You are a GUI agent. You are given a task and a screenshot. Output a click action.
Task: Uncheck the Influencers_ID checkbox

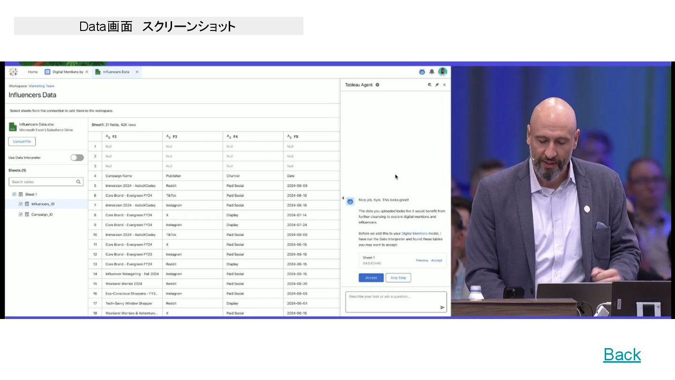pos(21,204)
